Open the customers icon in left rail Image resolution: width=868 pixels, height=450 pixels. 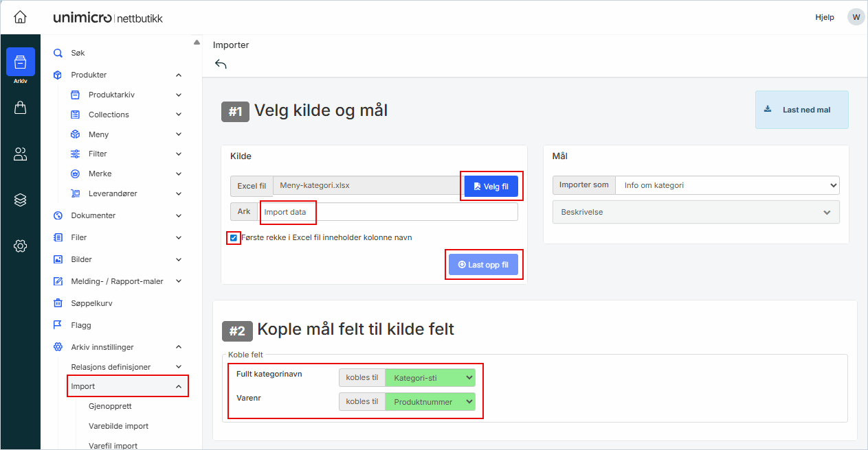20,154
